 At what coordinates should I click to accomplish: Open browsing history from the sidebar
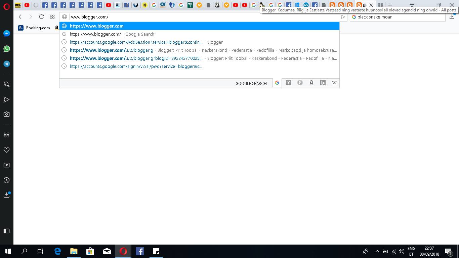6,180
